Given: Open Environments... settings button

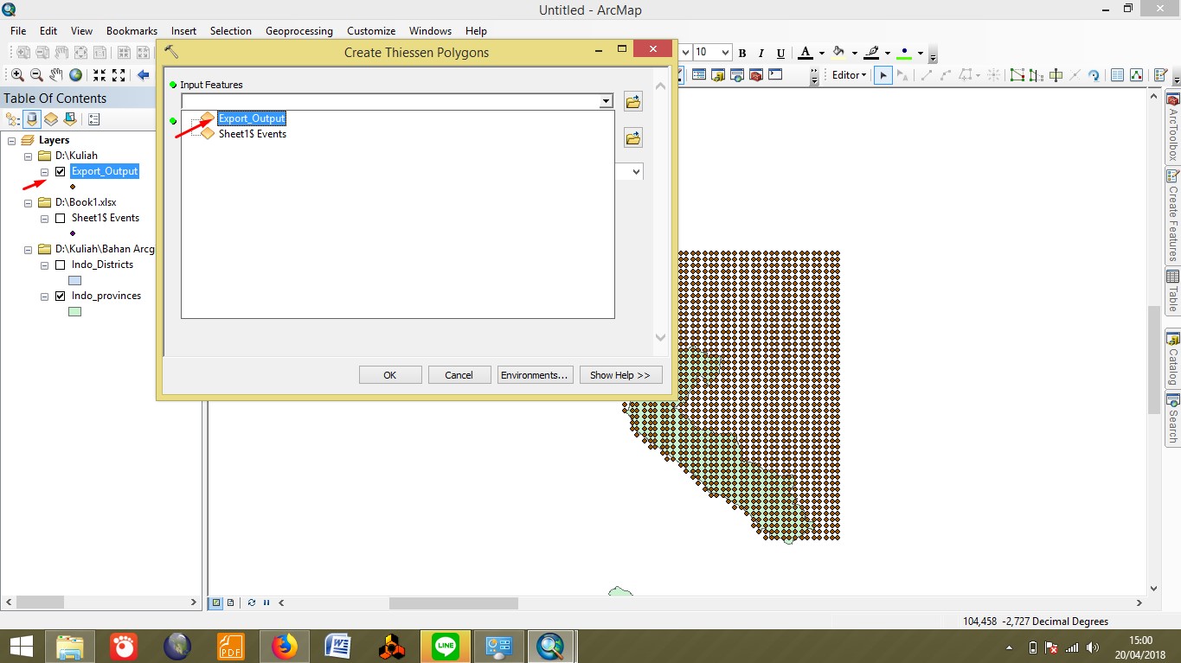Looking at the screenshot, I should pyautogui.click(x=535, y=375).
